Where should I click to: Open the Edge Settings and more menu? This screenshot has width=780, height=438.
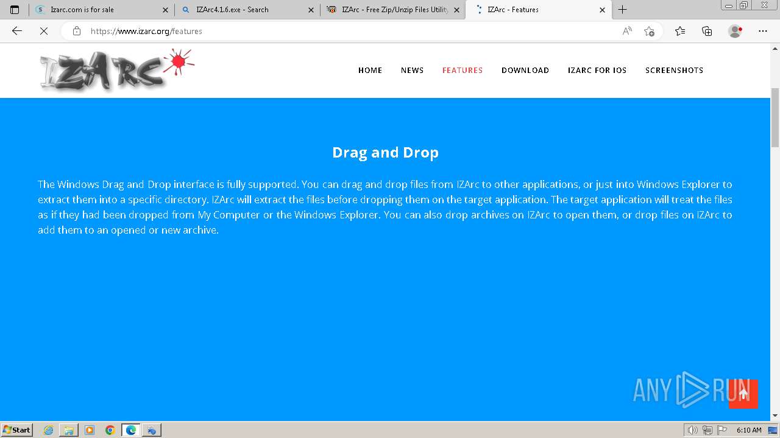[x=763, y=31]
